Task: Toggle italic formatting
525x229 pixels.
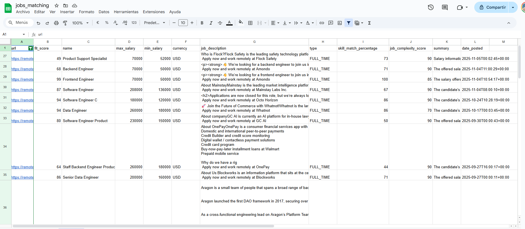Action: [x=211, y=23]
